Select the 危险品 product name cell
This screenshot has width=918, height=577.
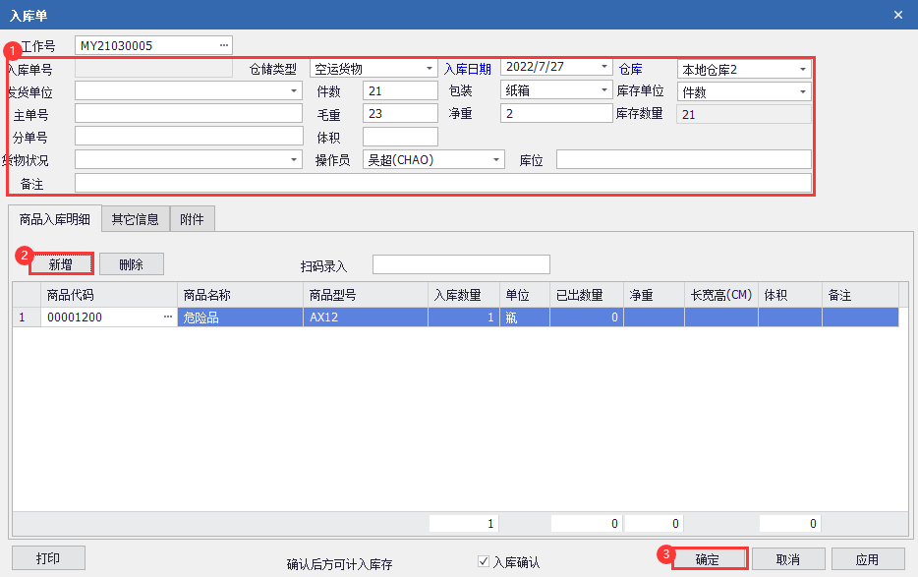[x=240, y=317]
